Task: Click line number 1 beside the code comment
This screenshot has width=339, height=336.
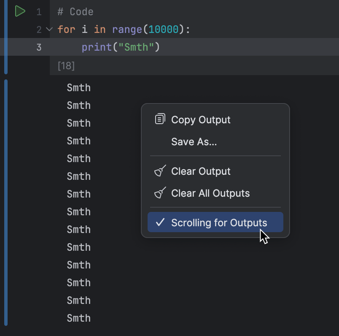Action: point(38,11)
